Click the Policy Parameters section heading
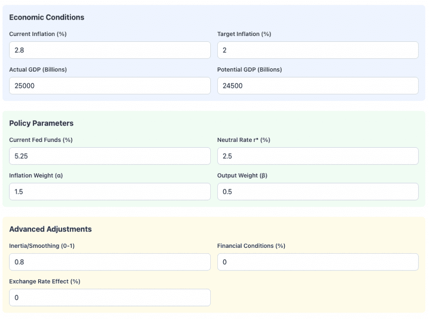Image resolution: width=429 pixels, height=319 pixels. (41, 123)
